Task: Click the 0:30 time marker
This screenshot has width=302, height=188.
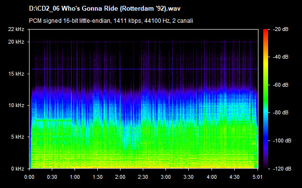Action: coord(52,177)
